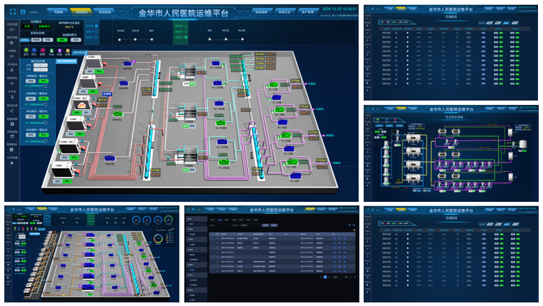Viewport: 543px width, 306px height.
Task: Click the donut chart in the bottom-left overview window
Action: [159, 238]
